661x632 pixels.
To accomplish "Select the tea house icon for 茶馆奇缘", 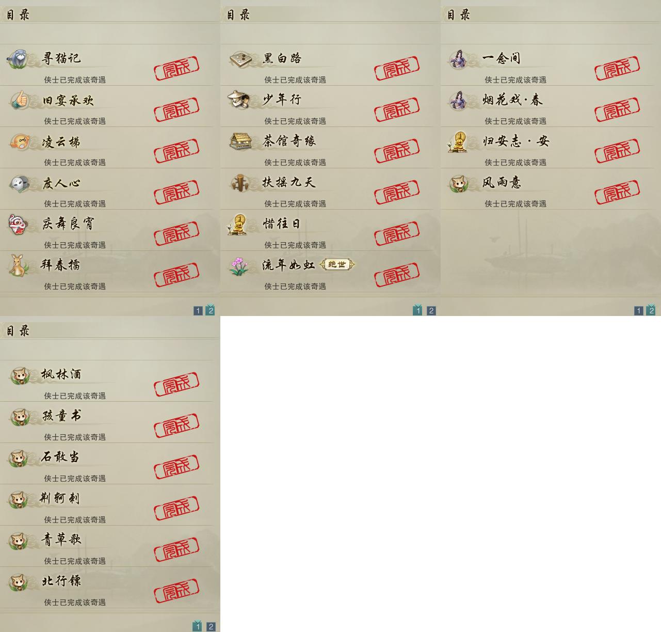I will pyautogui.click(x=240, y=141).
